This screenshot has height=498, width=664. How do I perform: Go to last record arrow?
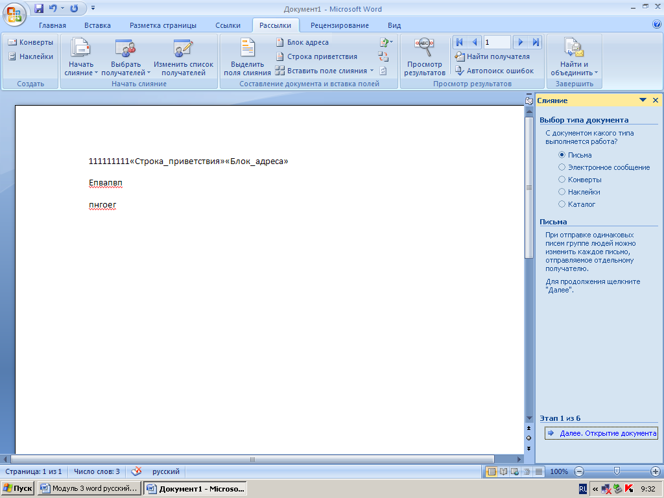[x=536, y=42]
